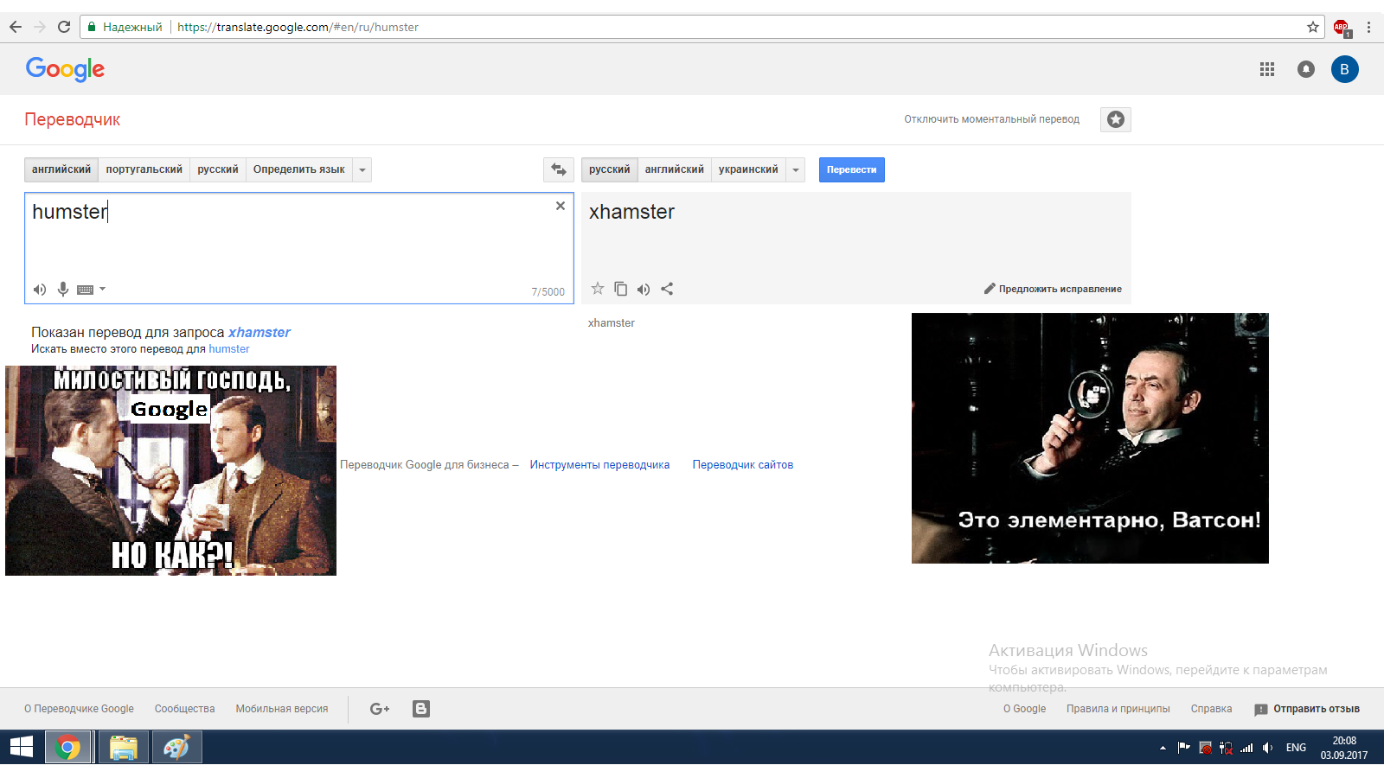
Task: Click the browser forward arrow
Action: tap(40, 27)
